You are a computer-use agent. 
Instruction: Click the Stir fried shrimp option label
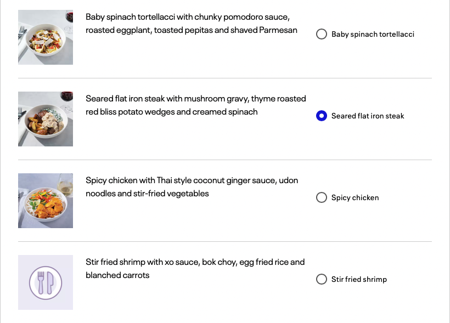pos(359,279)
